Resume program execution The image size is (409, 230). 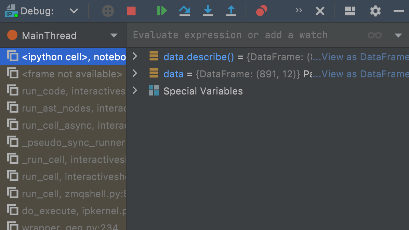[x=162, y=11]
